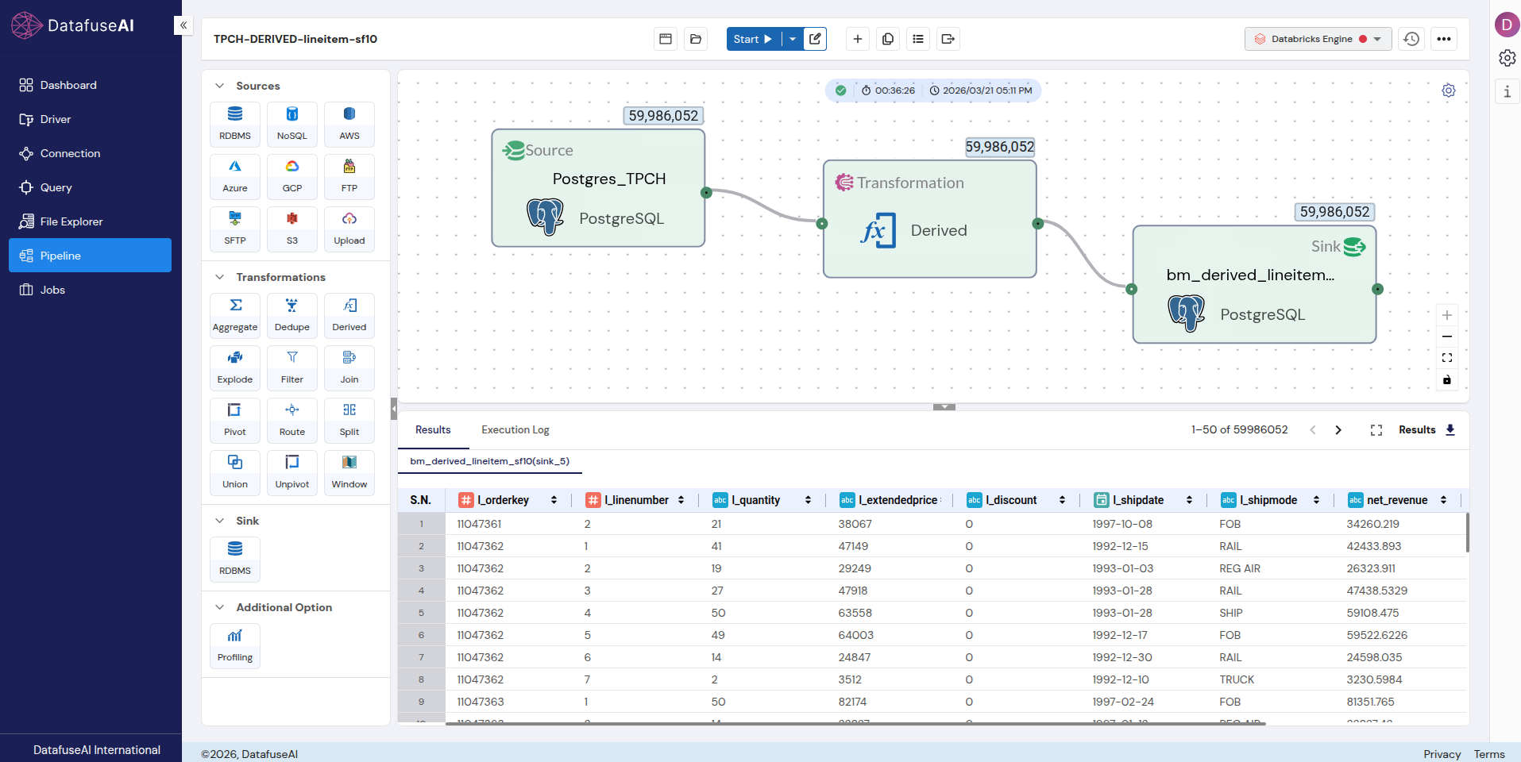
Task: Open the Terms link
Action: 1489,754
